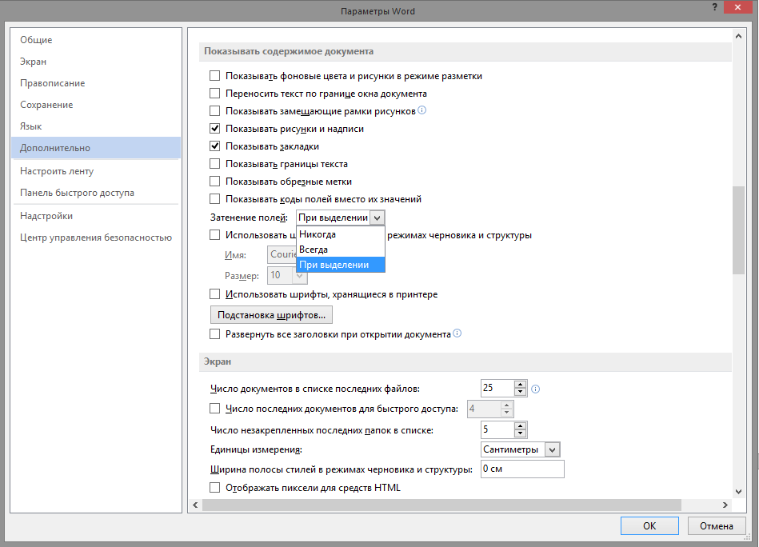This screenshot has height=547, width=759.
Task: Choose 'Всегда' in the field shading list
Action: tap(340, 250)
